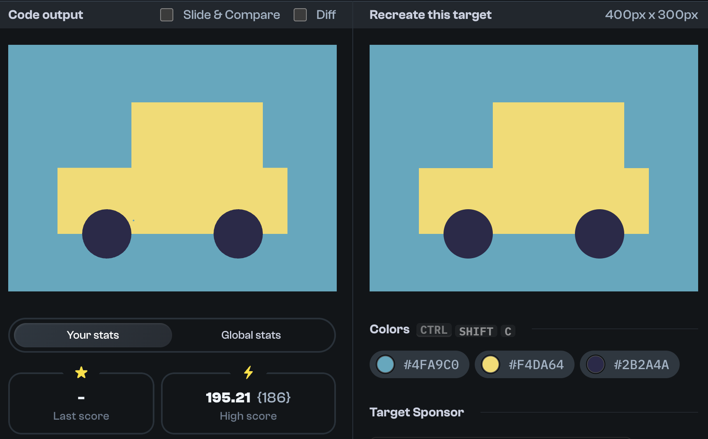Click the SHIFT key badge next to Colors
Viewport: 708px width, 439px height.
(476, 331)
